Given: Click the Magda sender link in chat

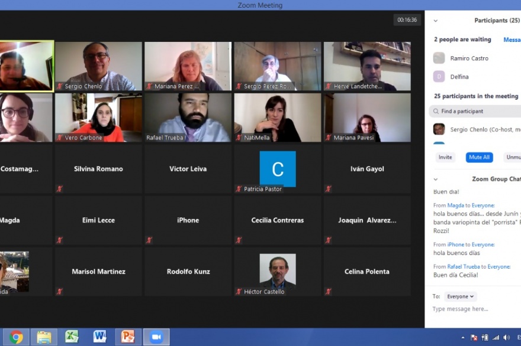Looking at the screenshot, I should point(455,205).
